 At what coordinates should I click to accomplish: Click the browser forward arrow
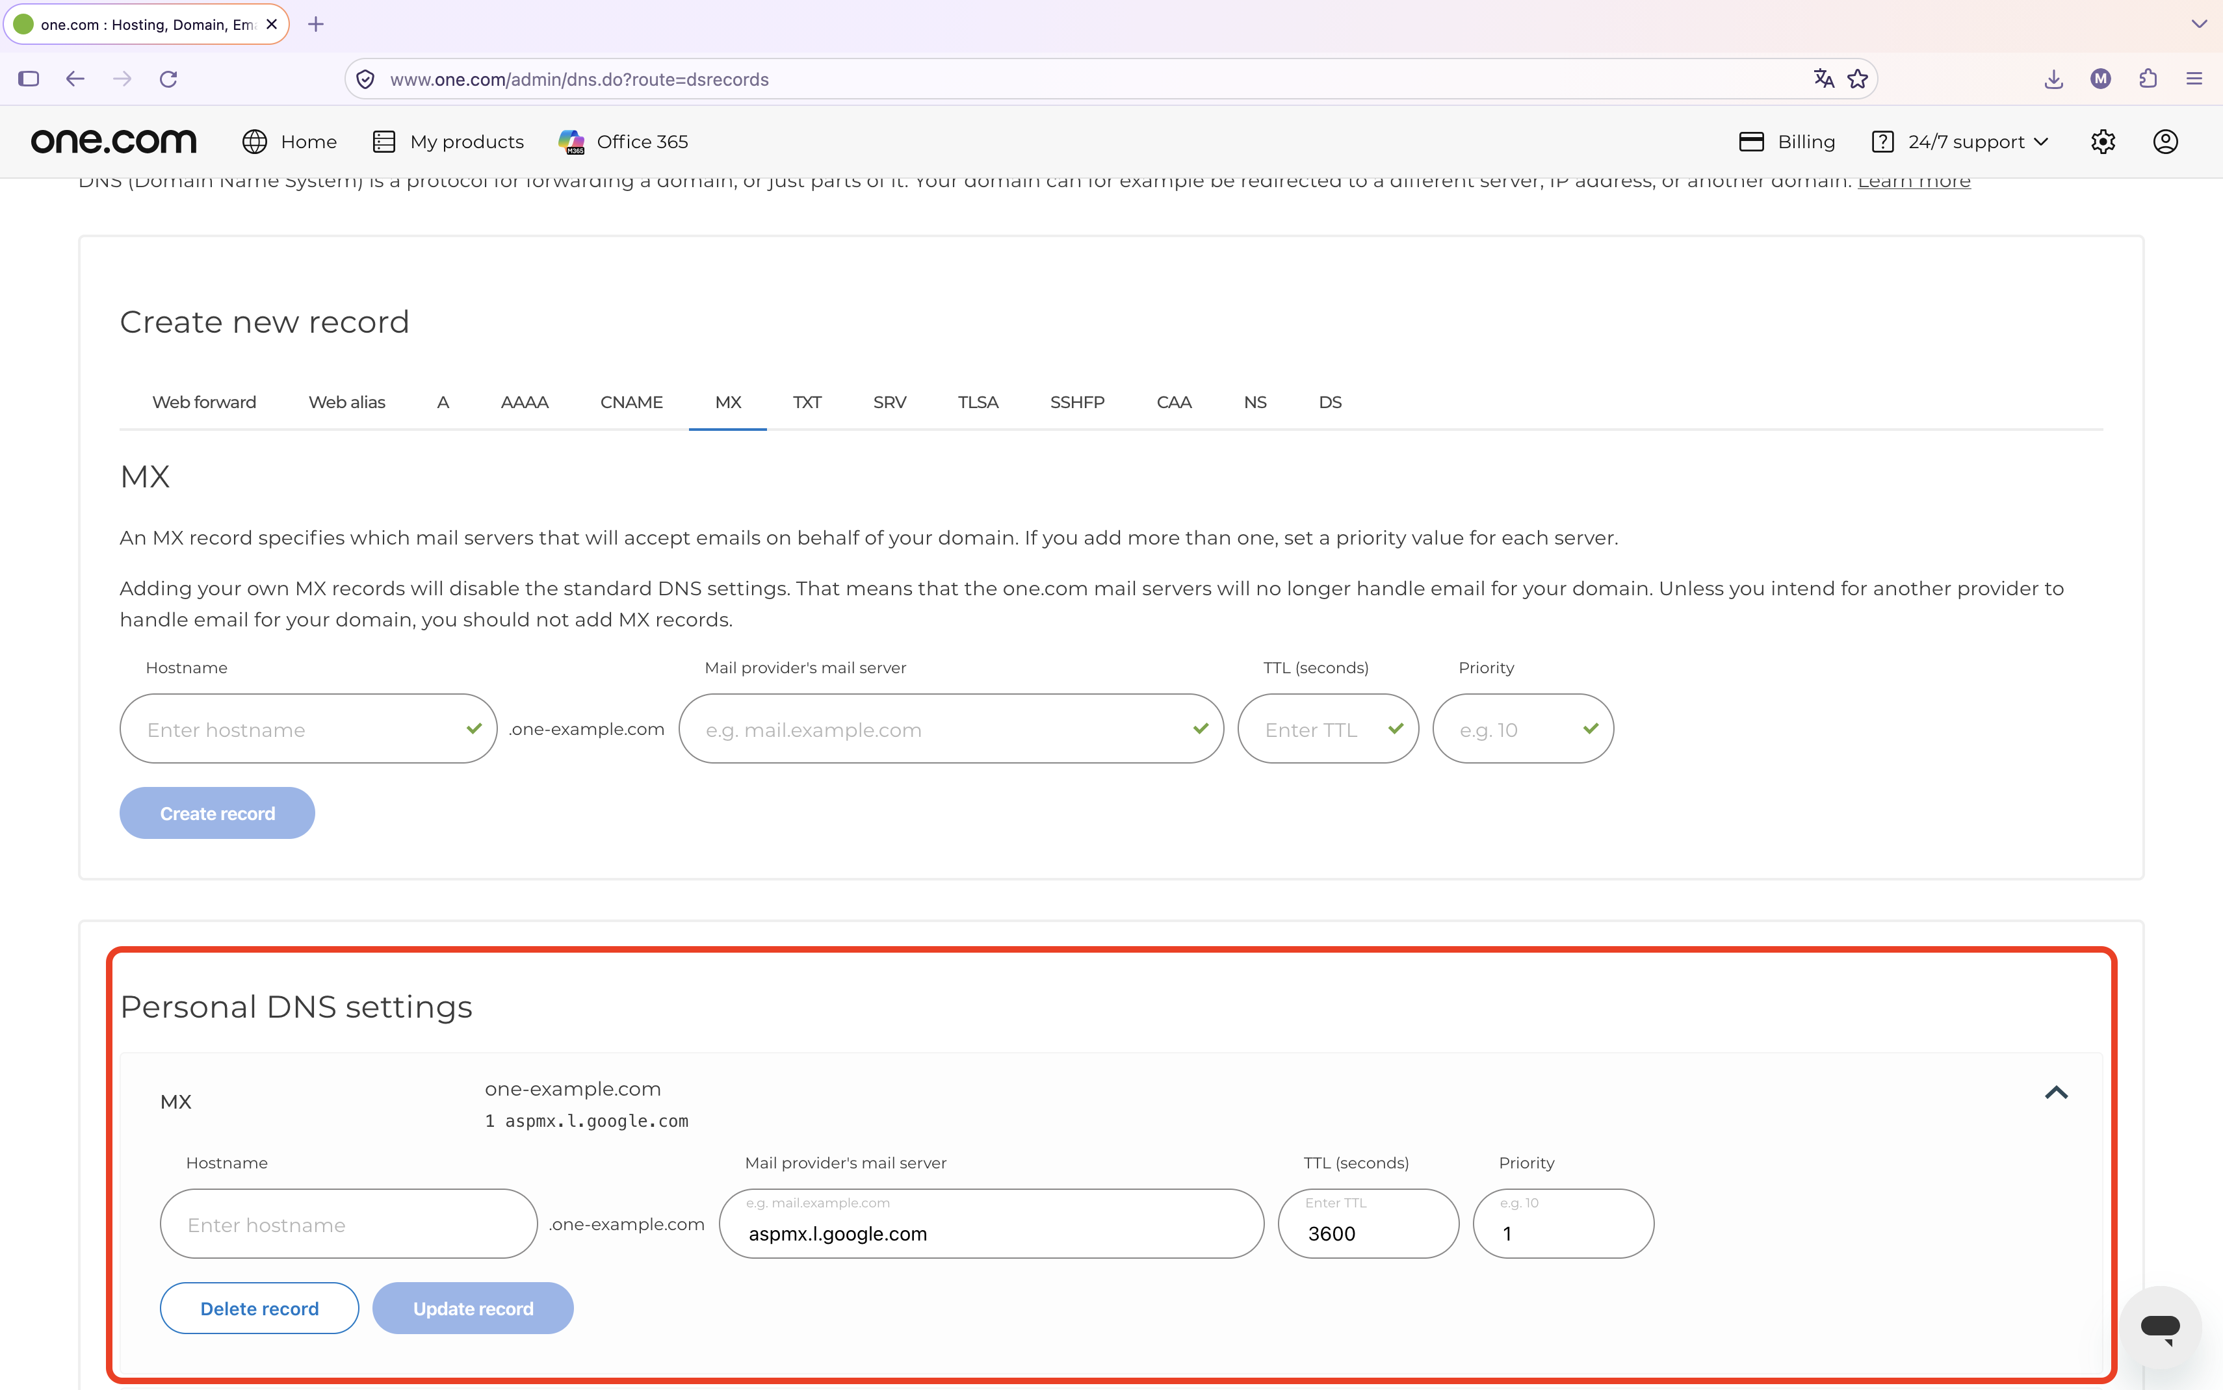coord(122,79)
